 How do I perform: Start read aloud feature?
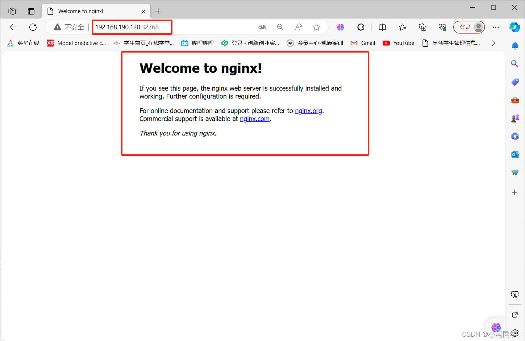click(x=299, y=27)
